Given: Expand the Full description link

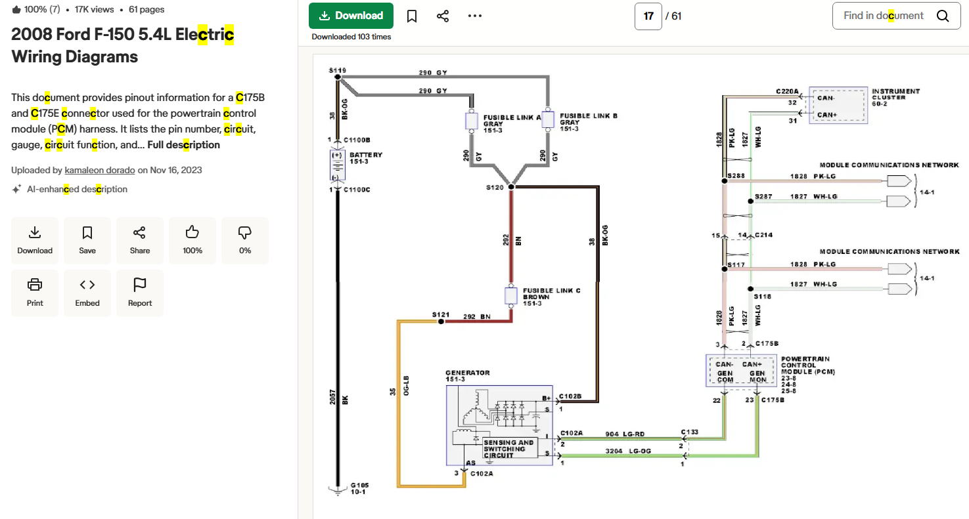Looking at the screenshot, I should [183, 145].
